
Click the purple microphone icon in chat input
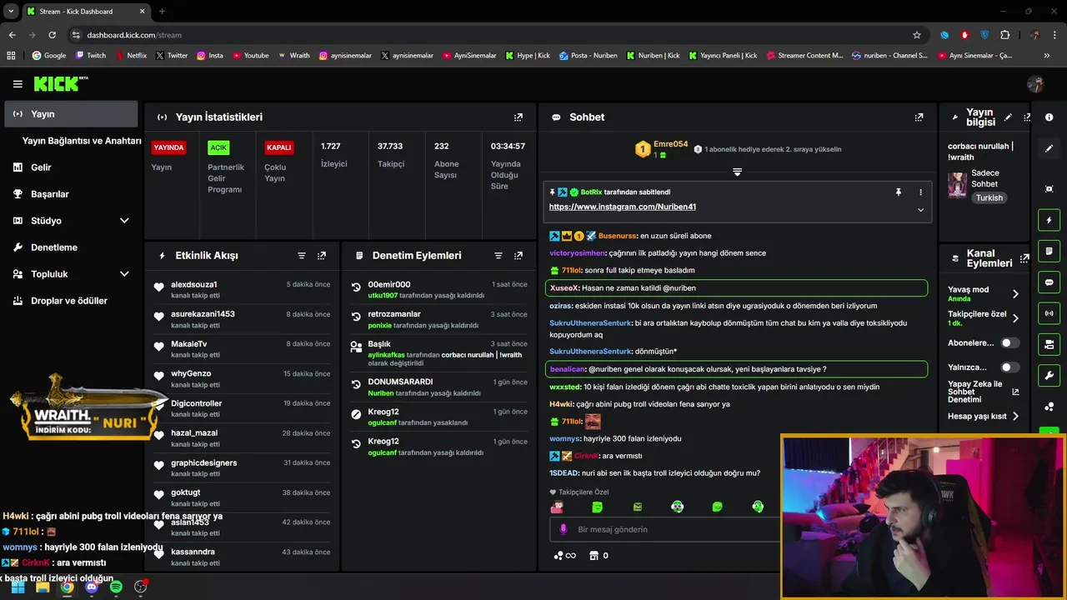coord(563,529)
